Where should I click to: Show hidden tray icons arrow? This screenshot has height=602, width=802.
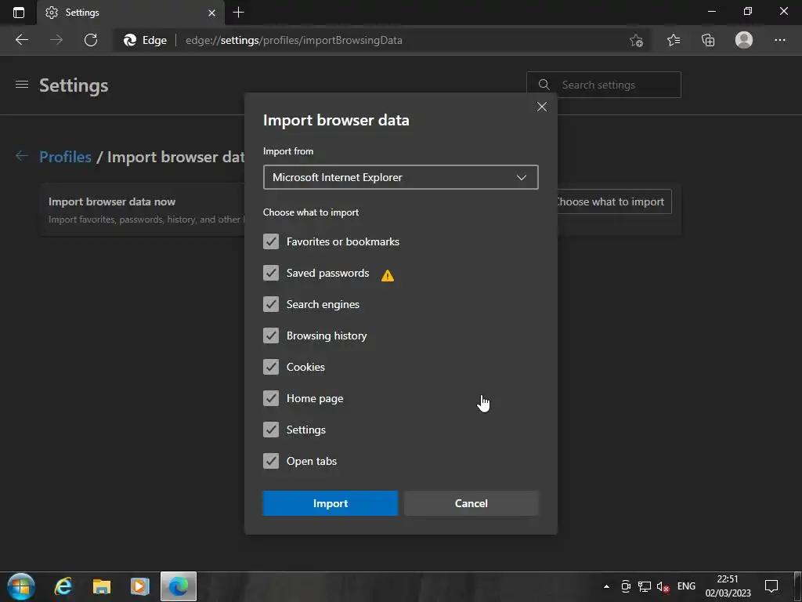(x=606, y=586)
